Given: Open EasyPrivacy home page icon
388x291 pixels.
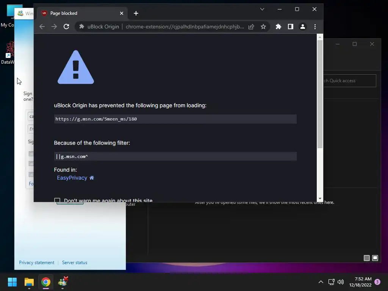Looking at the screenshot, I should (x=92, y=178).
